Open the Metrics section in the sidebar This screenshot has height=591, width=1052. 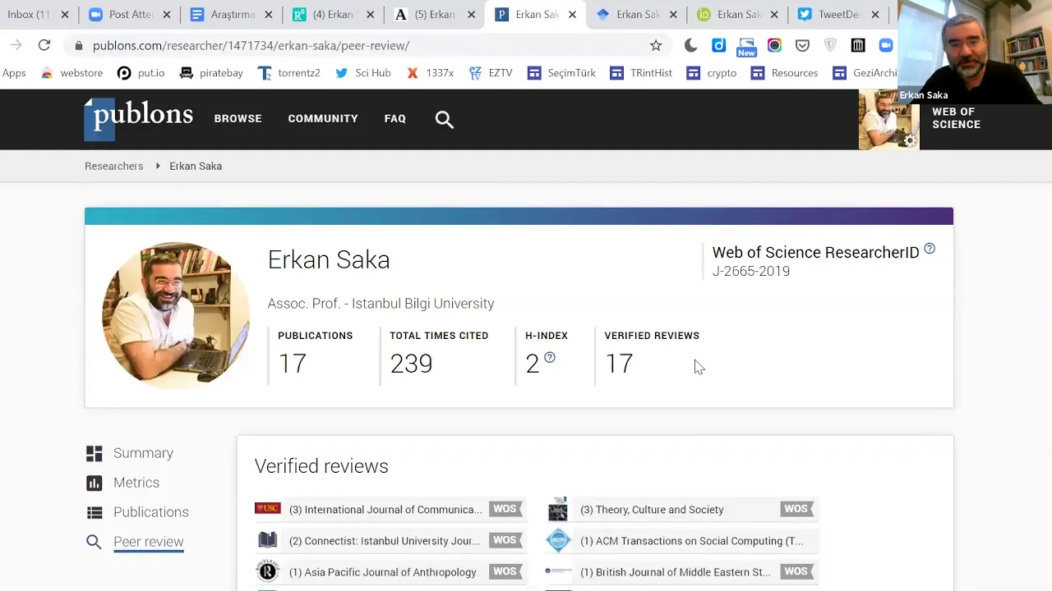point(136,483)
